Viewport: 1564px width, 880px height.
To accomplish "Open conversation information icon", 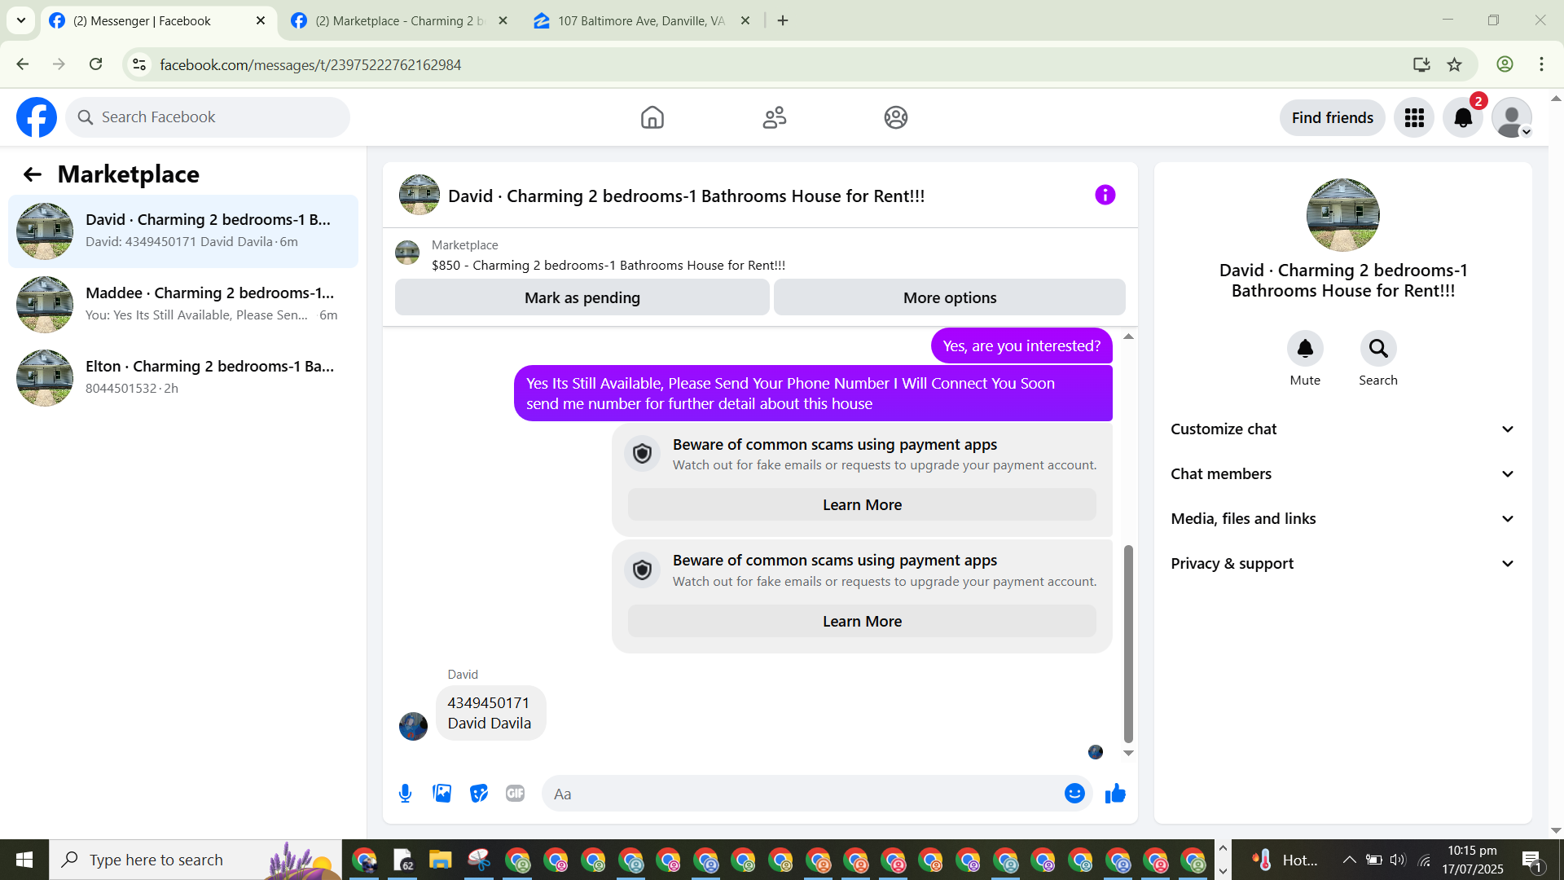I will [1105, 195].
